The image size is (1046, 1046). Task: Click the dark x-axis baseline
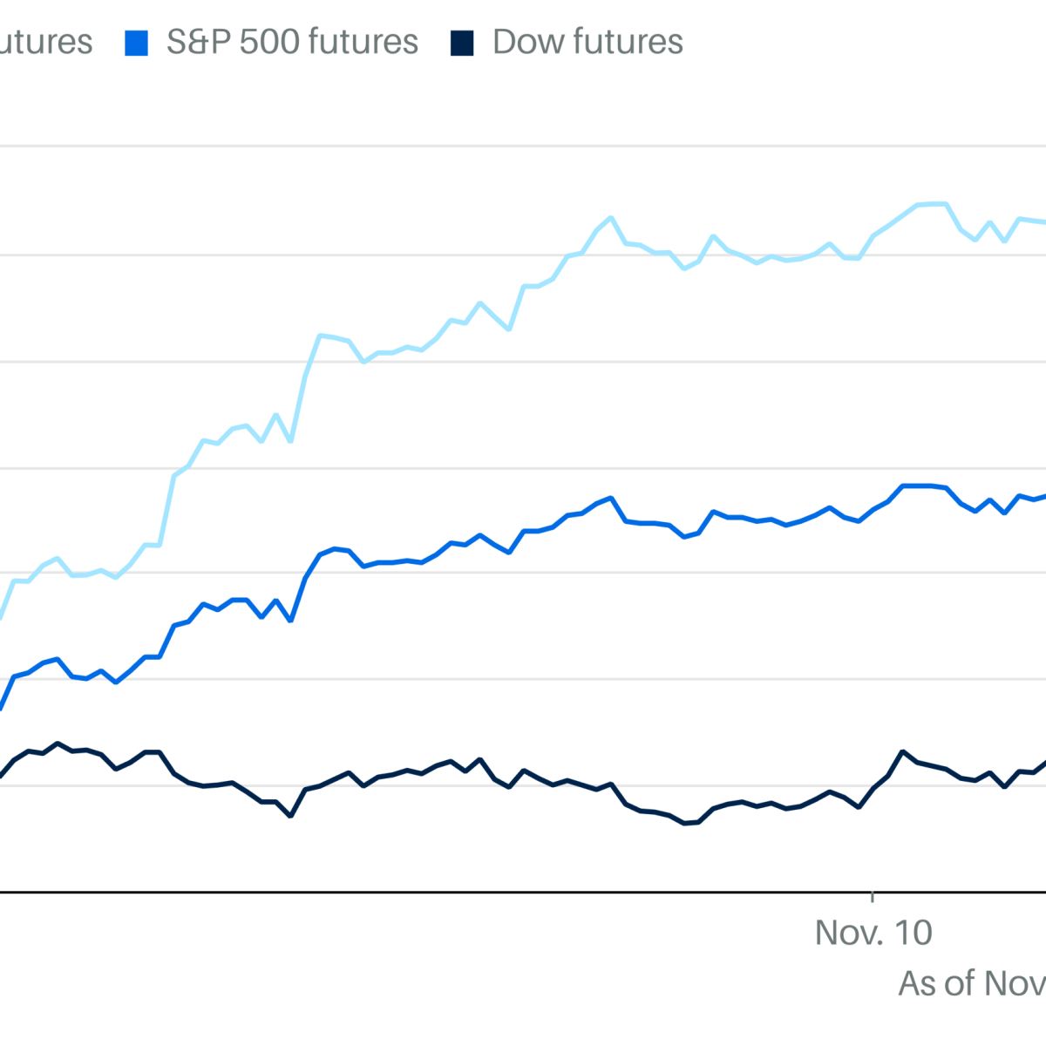pos(523,893)
